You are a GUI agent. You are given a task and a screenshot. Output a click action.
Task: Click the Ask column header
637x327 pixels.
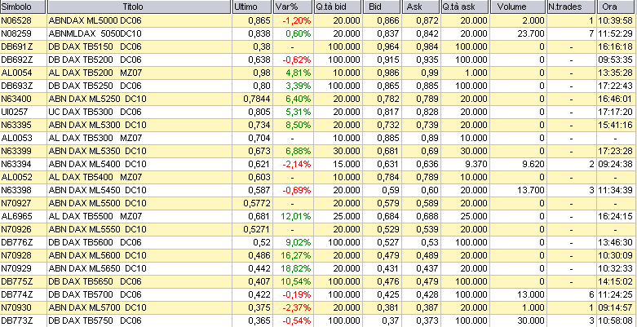[x=421, y=7]
